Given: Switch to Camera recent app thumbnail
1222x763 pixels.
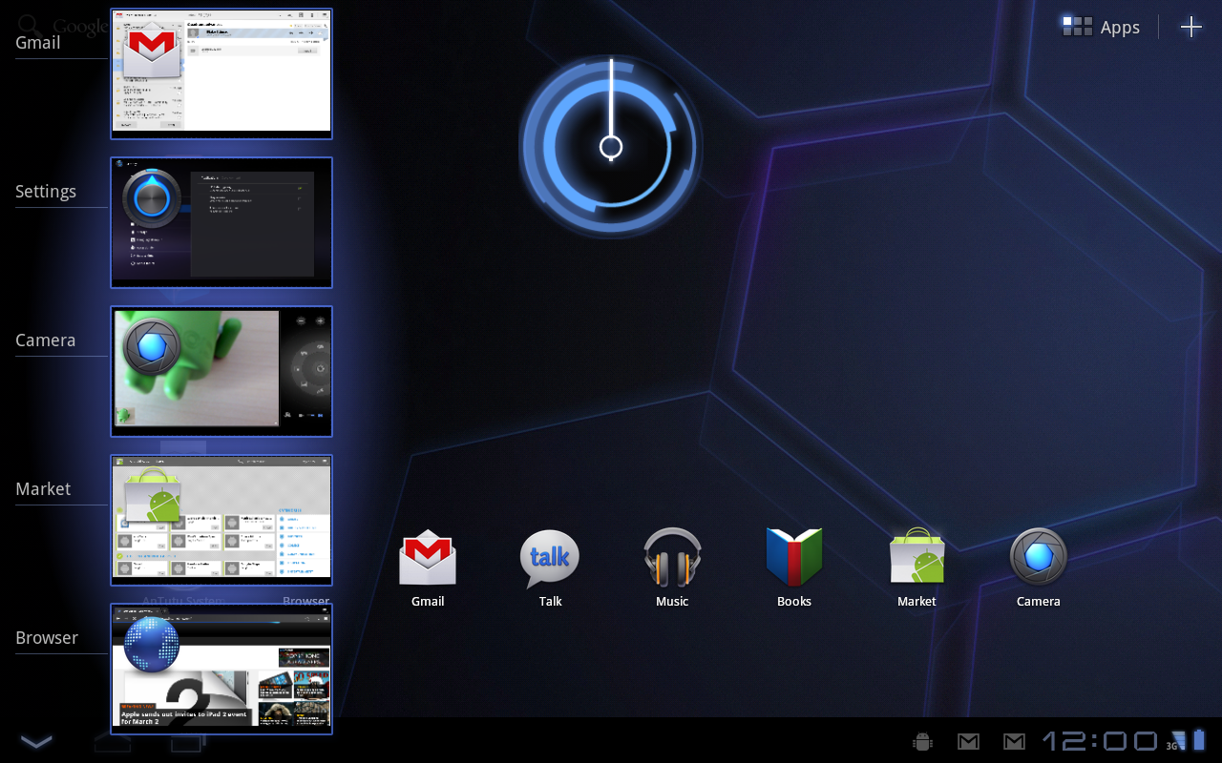Looking at the screenshot, I should pyautogui.click(x=221, y=371).
